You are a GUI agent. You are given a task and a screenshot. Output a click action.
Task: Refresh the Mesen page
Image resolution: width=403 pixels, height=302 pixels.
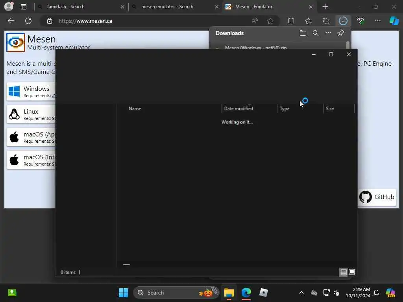tap(28, 21)
